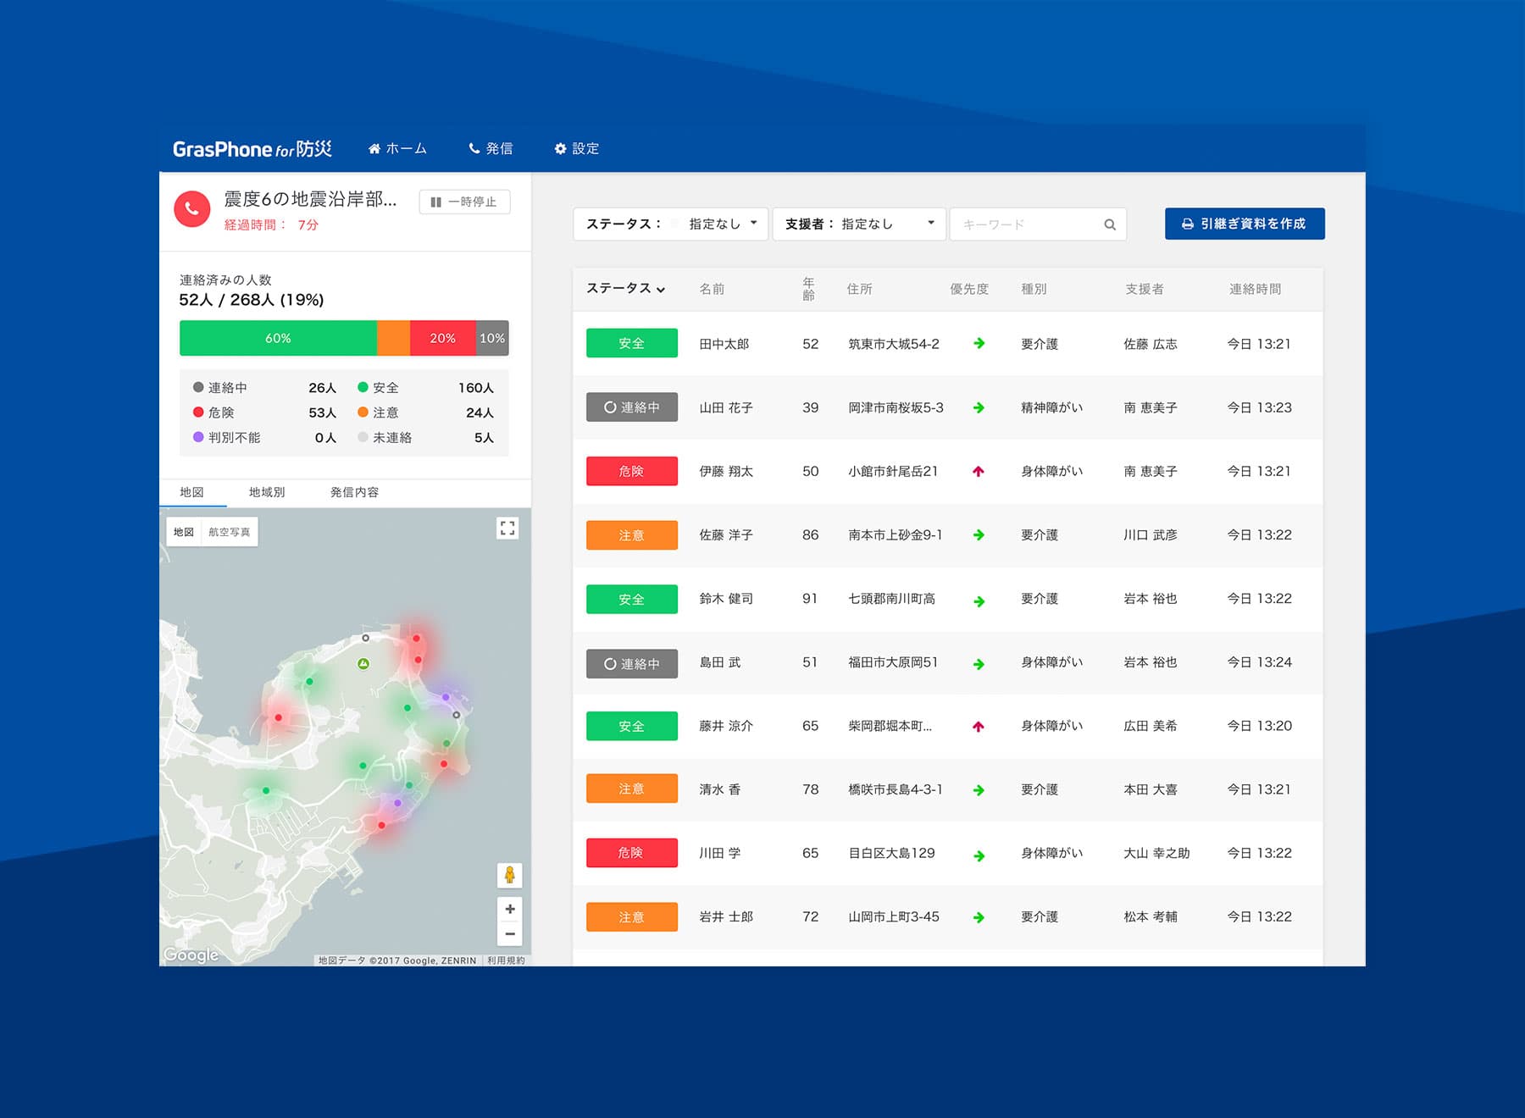Zoom out on the map

[x=509, y=933]
